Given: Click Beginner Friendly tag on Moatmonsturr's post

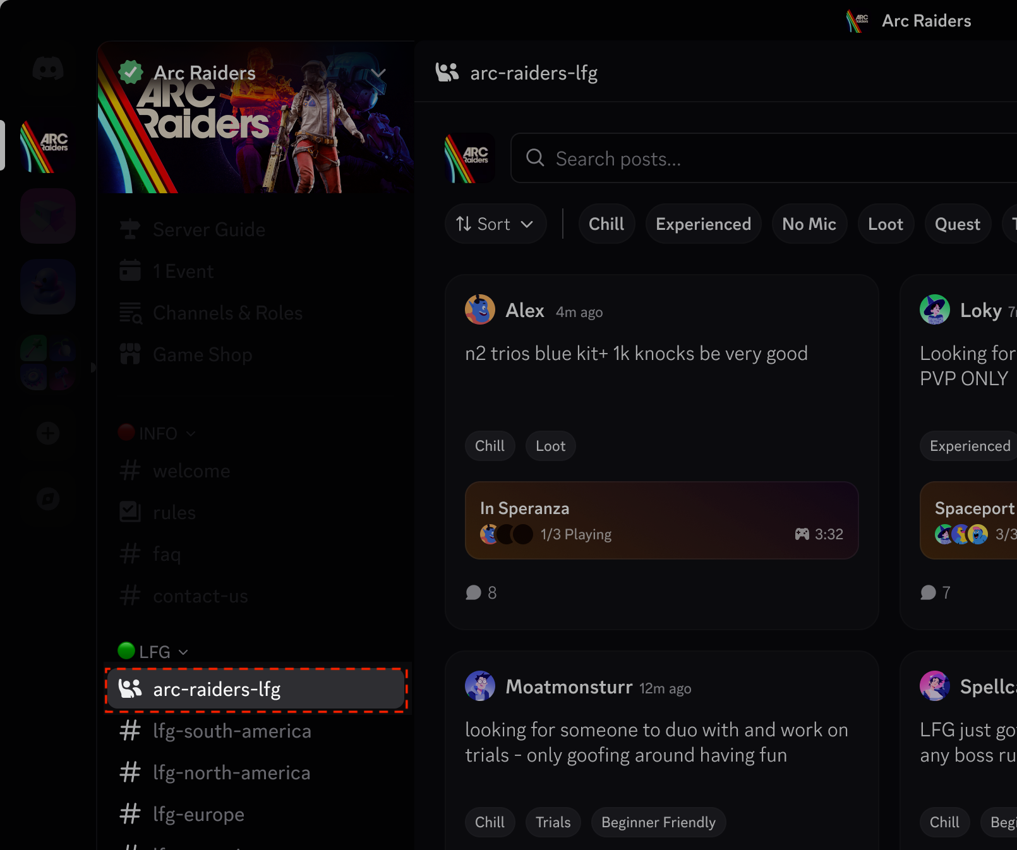Looking at the screenshot, I should click(x=658, y=822).
